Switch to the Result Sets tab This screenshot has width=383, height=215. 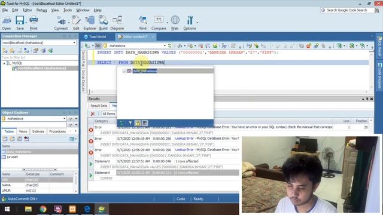[99, 106]
